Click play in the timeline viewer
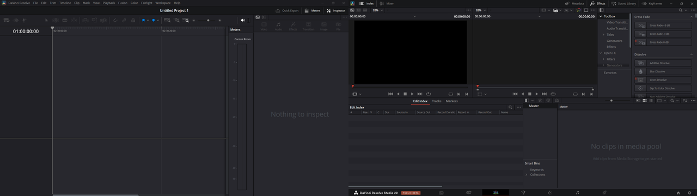The image size is (697, 196). point(537,94)
